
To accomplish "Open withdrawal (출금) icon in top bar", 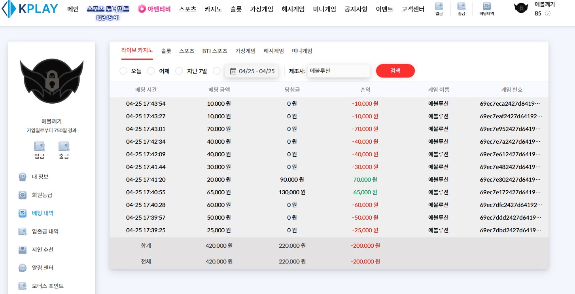I will point(461,6).
